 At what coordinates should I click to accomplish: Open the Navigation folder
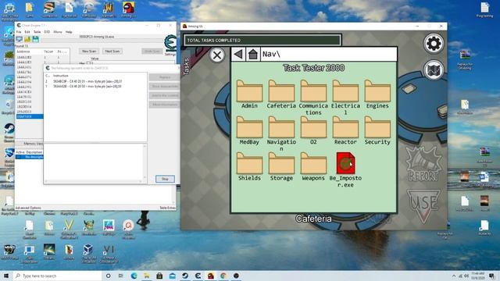281,133
